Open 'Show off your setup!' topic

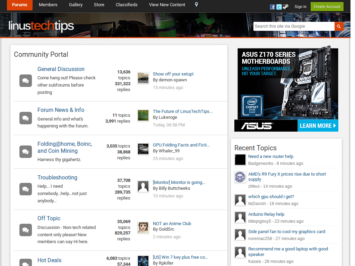tap(173, 74)
